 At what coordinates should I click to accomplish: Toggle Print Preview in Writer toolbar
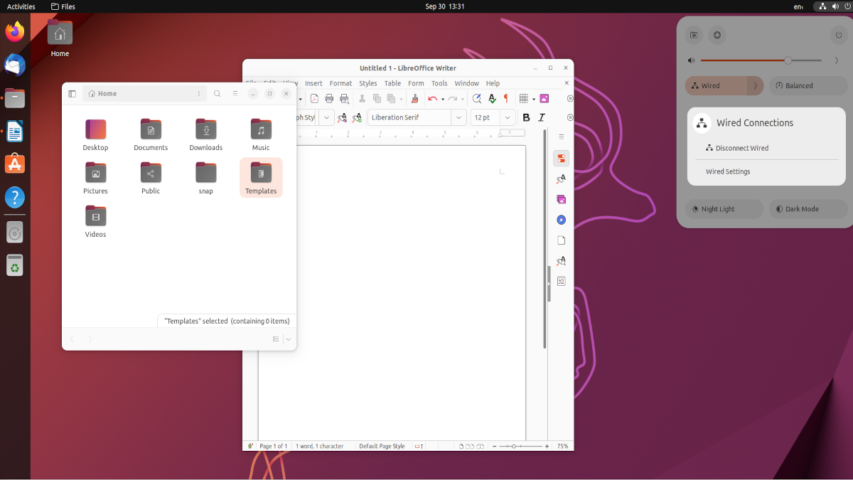point(344,99)
